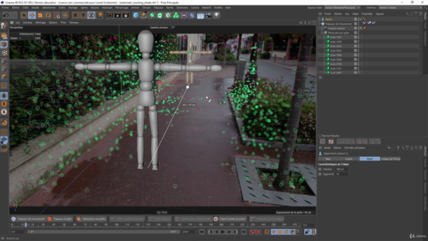This screenshot has height=241, width=428.
Task: Select the Model mode icon in left toolbar
Action: [4, 44]
